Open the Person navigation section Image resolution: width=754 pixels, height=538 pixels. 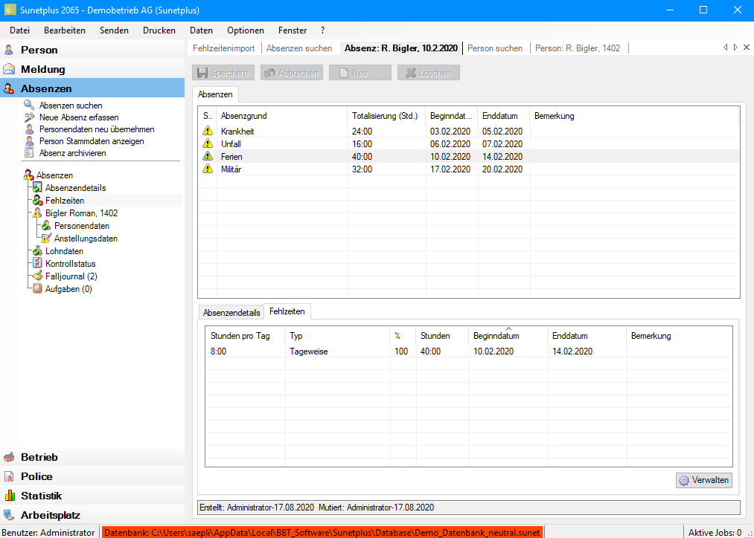point(39,50)
